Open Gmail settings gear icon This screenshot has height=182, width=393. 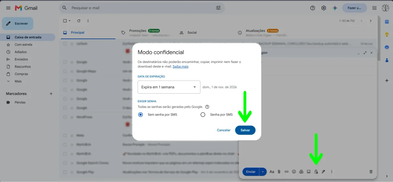324,8
